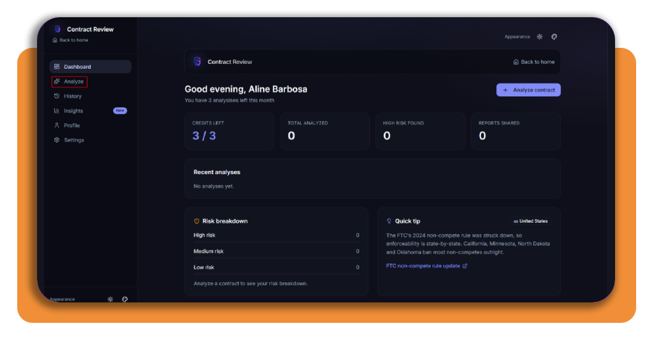Click 'Analyze a contract to see your risk breakdown.'

point(250,283)
